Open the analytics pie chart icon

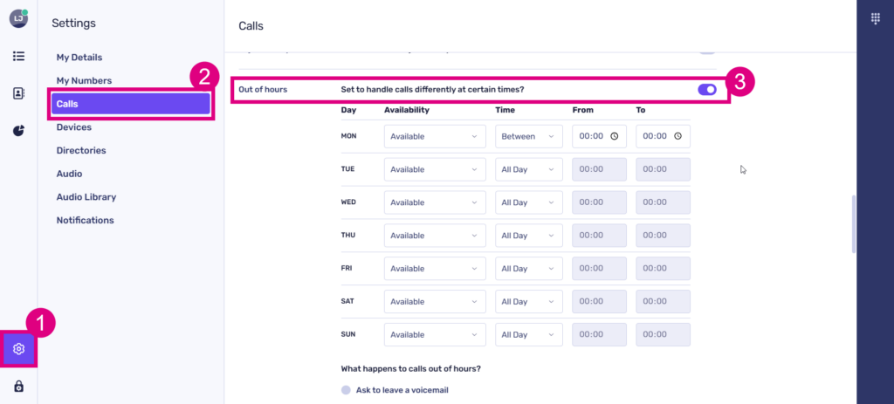tap(18, 131)
